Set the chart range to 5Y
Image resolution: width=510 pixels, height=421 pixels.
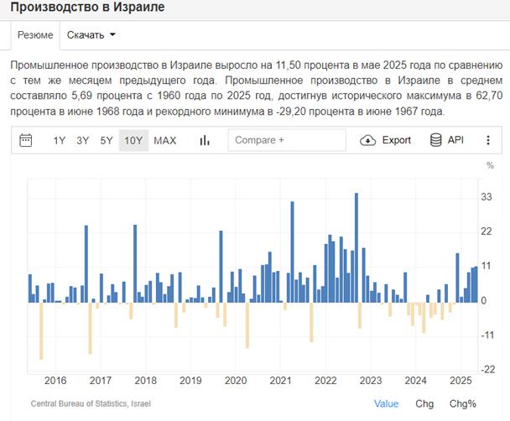(107, 140)
